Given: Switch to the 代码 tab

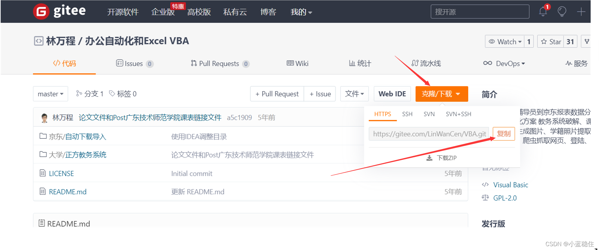Looking at the screenshot, I should [x=64, y=63].
